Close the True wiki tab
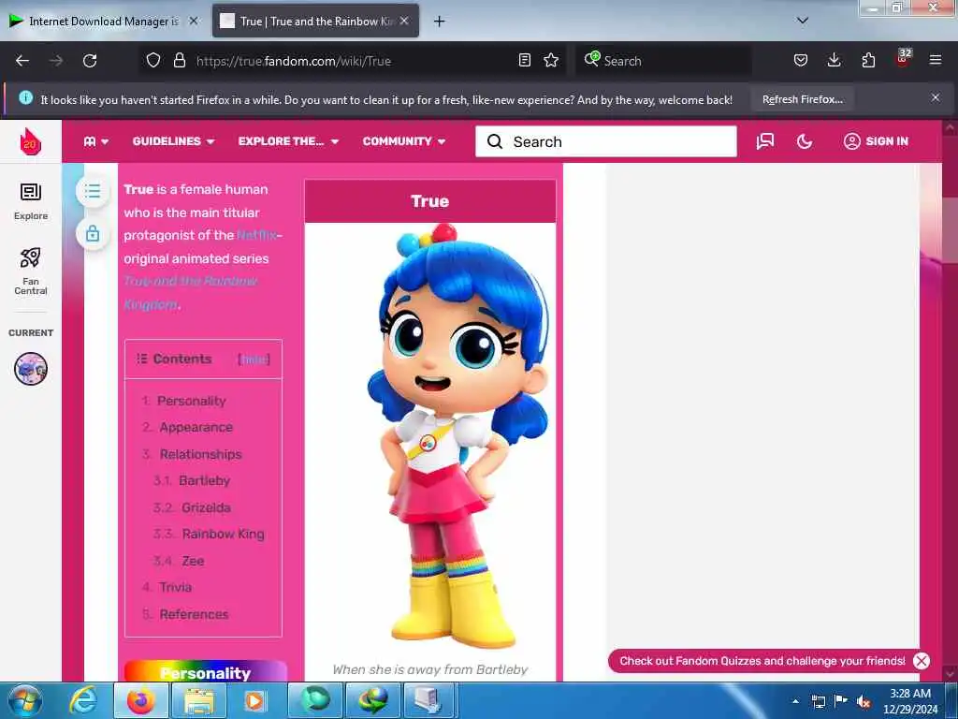Screen dimensions: 958x719 (404, 21)
